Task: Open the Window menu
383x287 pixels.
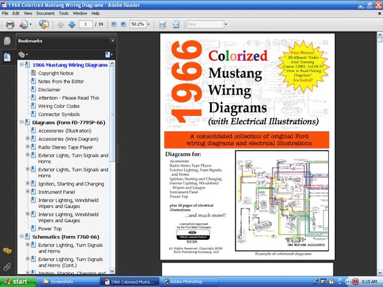Action: (x=80, y=13)
